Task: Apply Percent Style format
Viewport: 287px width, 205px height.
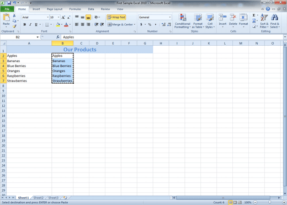Action: point(150,24)
